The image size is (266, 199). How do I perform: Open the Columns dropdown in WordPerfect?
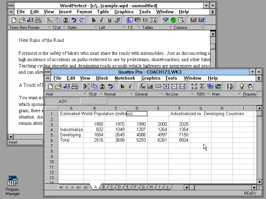pyautogui.click(x=188, y=28)
